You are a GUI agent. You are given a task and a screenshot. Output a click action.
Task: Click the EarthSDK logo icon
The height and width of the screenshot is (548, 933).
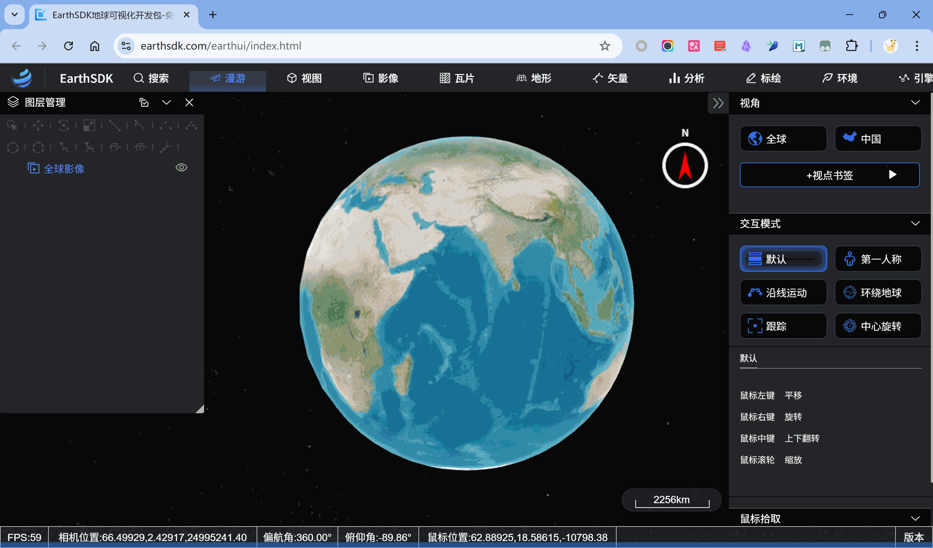pyautogui.click(x=22, y=78)
